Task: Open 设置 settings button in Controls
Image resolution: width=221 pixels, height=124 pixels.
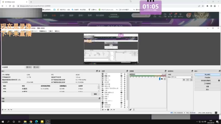Action: [x=207, y=87]
